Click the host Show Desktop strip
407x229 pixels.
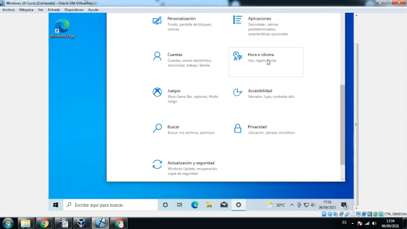click(405, 223)
